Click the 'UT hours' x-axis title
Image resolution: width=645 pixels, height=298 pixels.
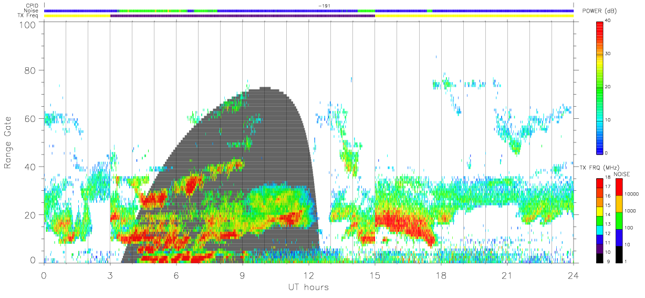pos(308,287)
